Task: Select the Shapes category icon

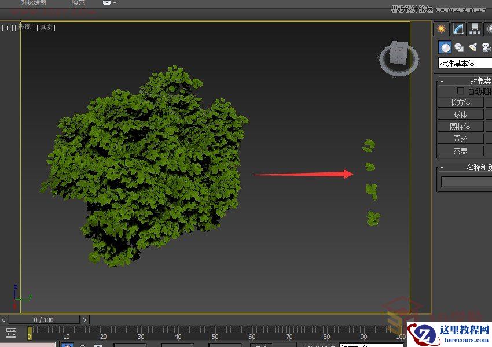Action: [459, 47]
